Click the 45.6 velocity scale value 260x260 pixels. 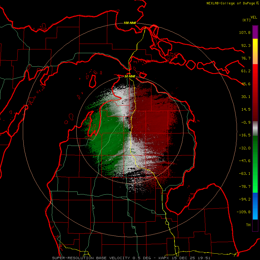tap(246, 84)
